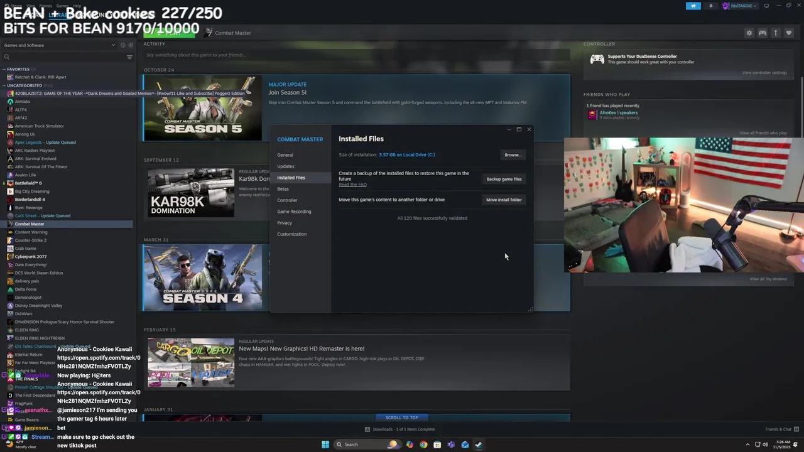Viewport: 804px width, 452px height.
Task: Click the ready-to-play filter icon in library
Action: pos(131,45)
